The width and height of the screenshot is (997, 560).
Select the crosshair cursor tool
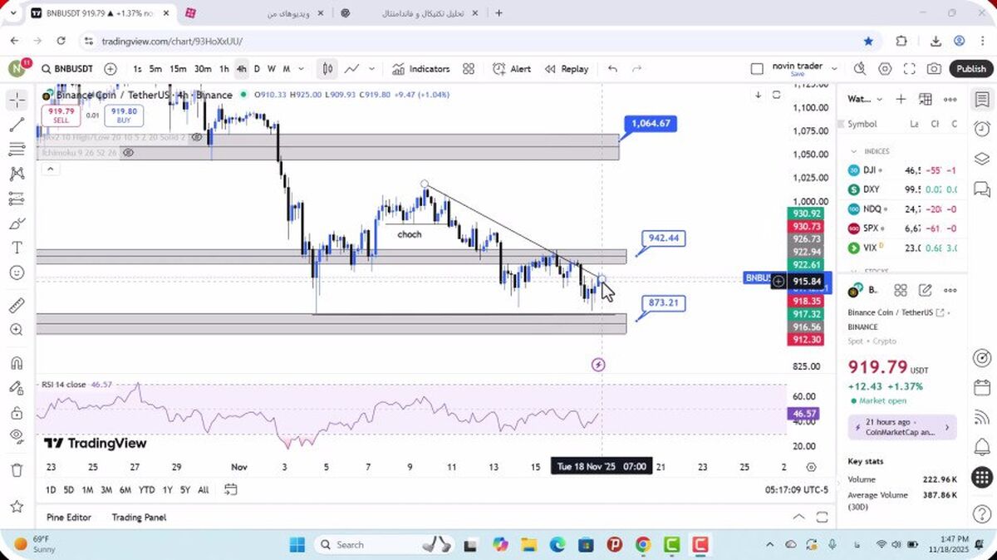click(17, 101)
